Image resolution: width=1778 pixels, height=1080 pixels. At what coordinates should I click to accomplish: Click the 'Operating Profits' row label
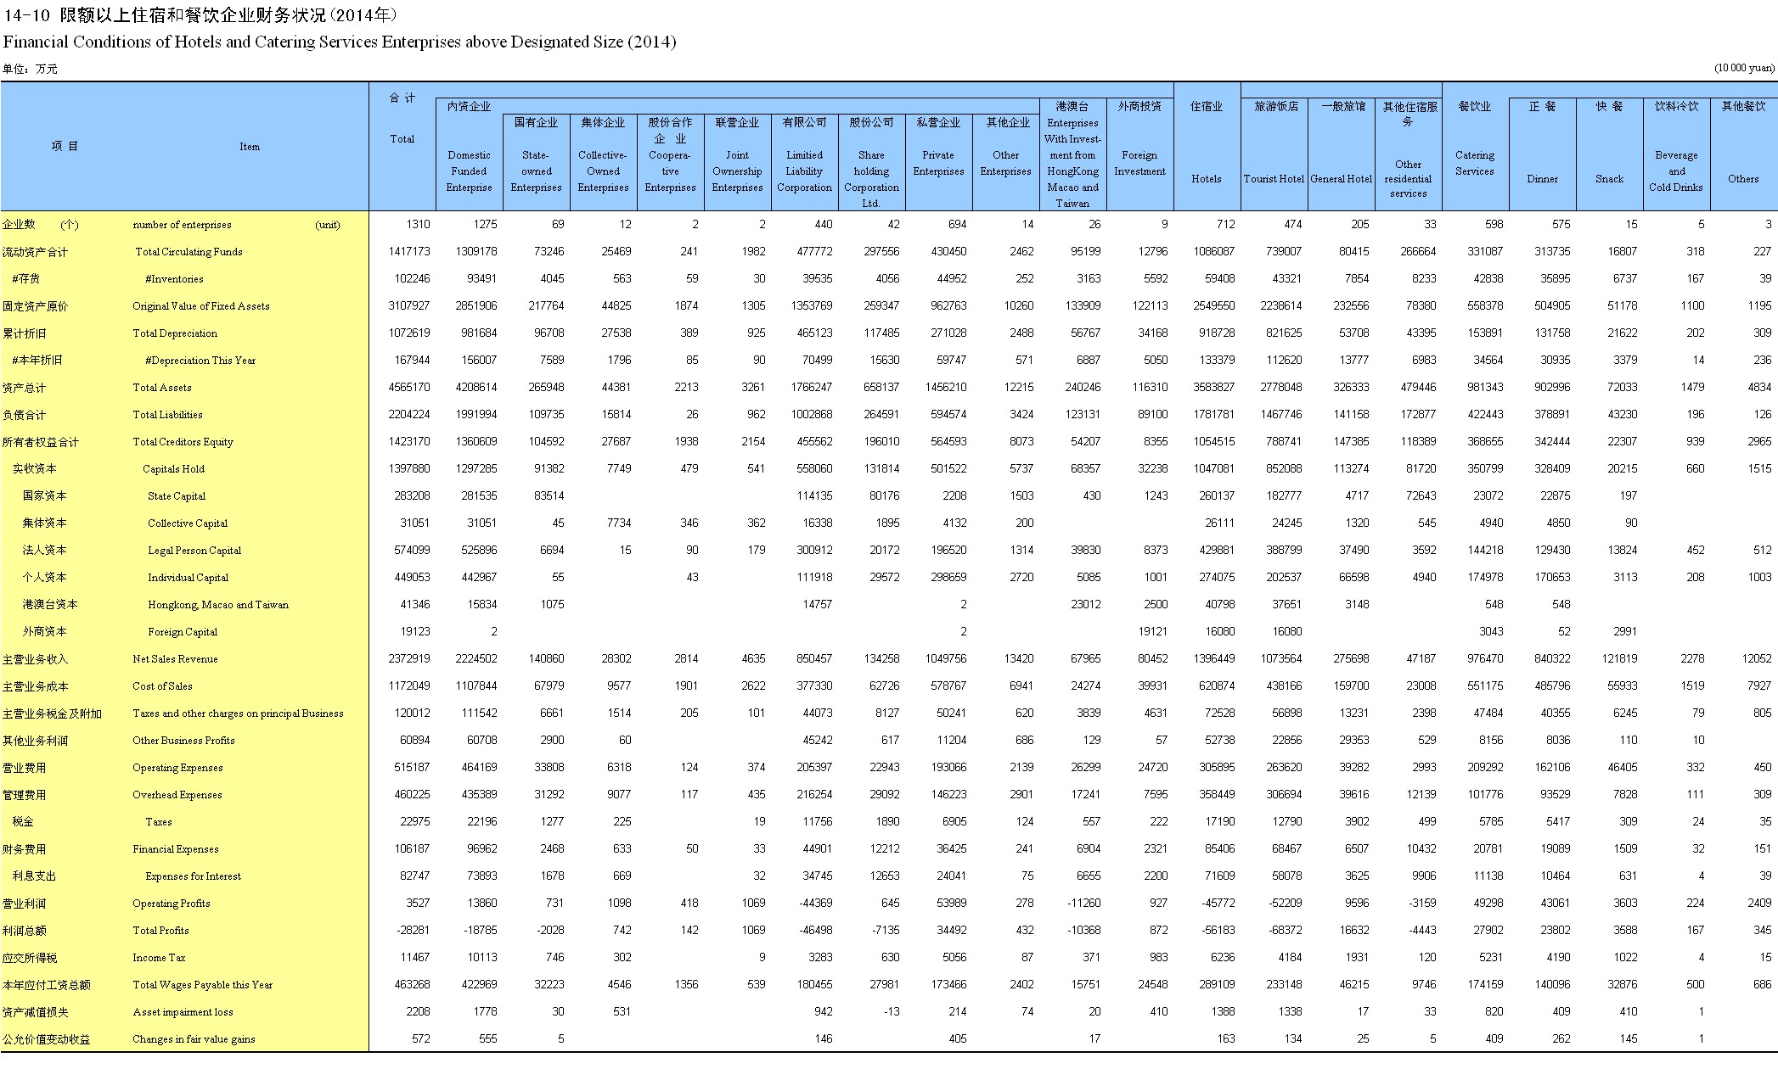coord(172,904)
